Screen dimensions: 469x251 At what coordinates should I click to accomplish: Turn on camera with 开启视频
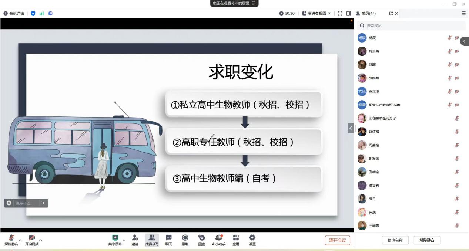[32, 238]
